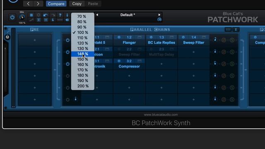The height and width of the screenshot is (149, 265).
Task: Open editor window icon for slot 1:4
Action: [204, 37]
